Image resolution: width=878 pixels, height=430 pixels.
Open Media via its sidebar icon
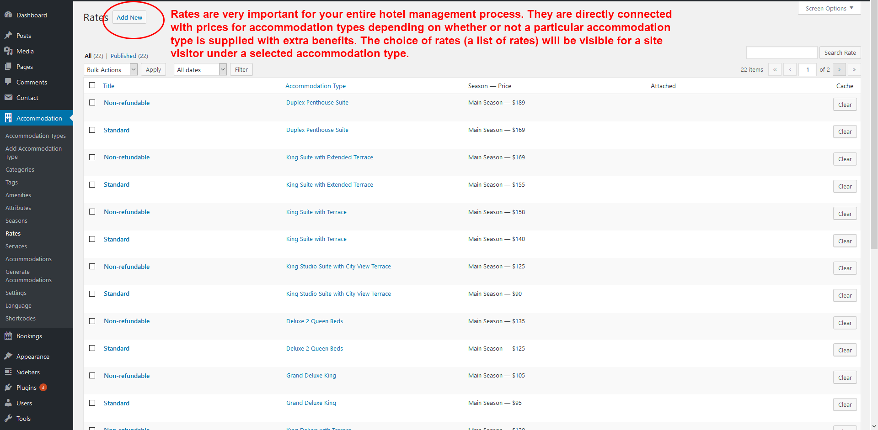[x=8, y=51]
